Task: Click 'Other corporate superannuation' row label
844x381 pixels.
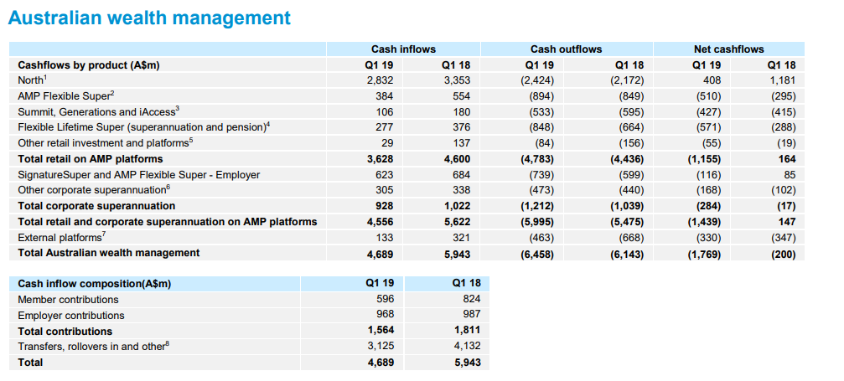Action: coord(92,190)
